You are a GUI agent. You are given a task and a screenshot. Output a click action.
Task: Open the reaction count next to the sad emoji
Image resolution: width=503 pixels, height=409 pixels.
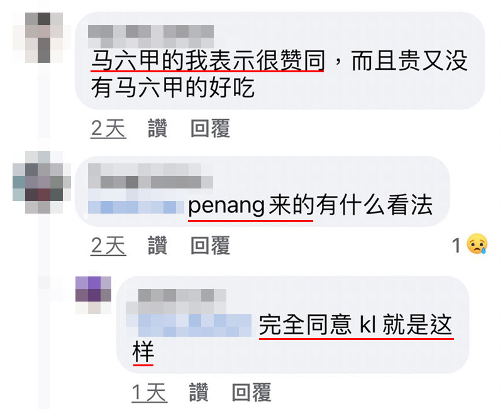(x=456, y=246)
